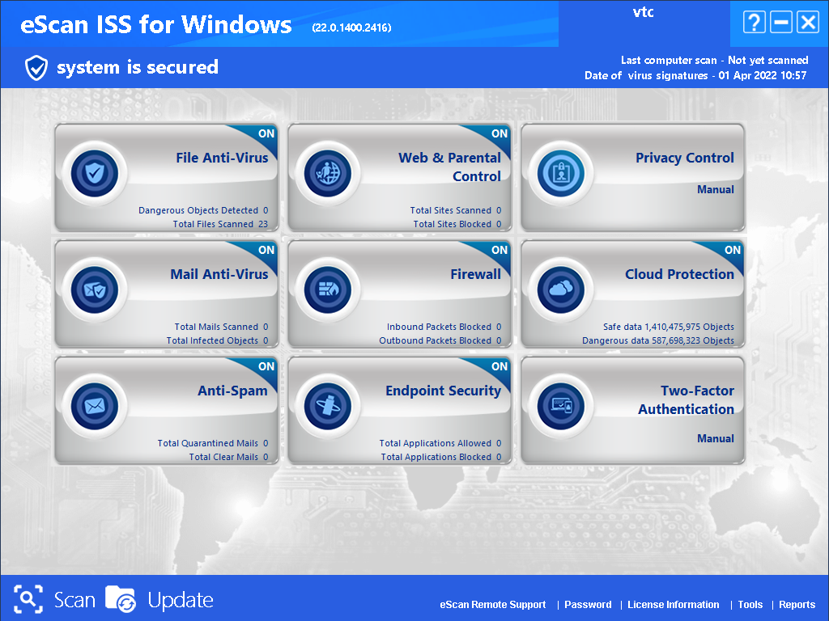The height and width of the screenshot is (621, 829).
Task: Open the Reports section
Action: pos(797,605)
